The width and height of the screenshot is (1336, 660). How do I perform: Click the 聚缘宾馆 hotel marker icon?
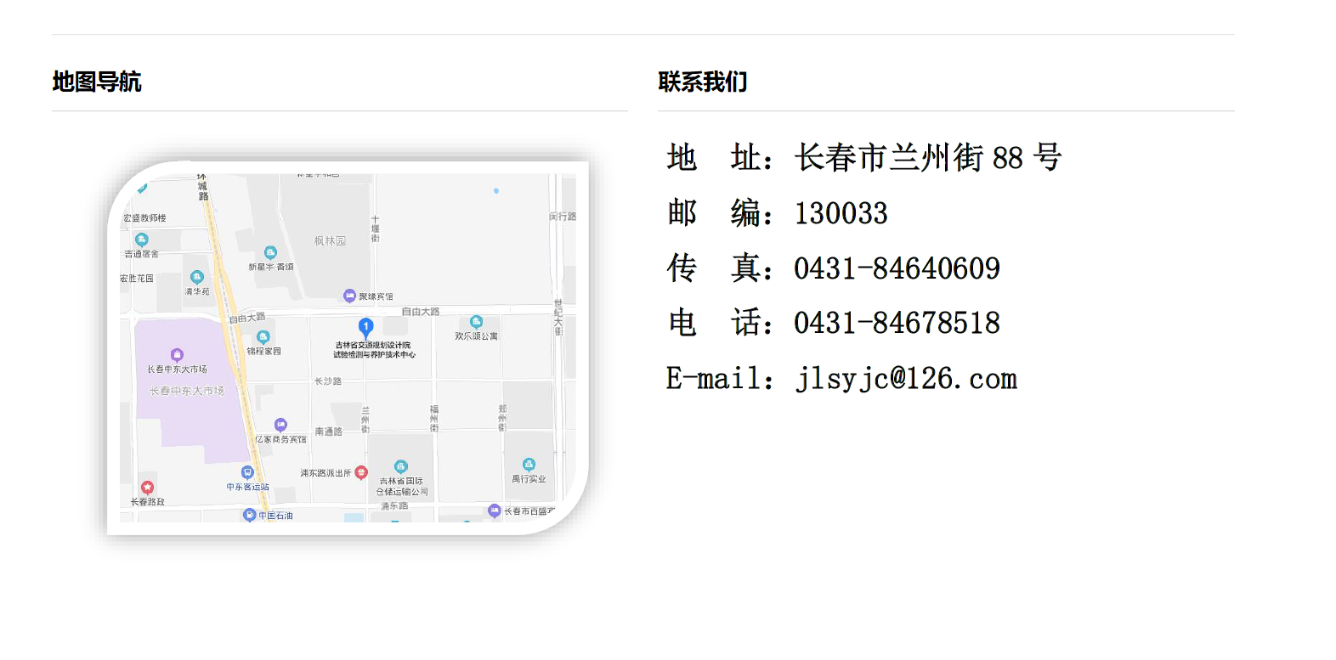click(349, 296)
